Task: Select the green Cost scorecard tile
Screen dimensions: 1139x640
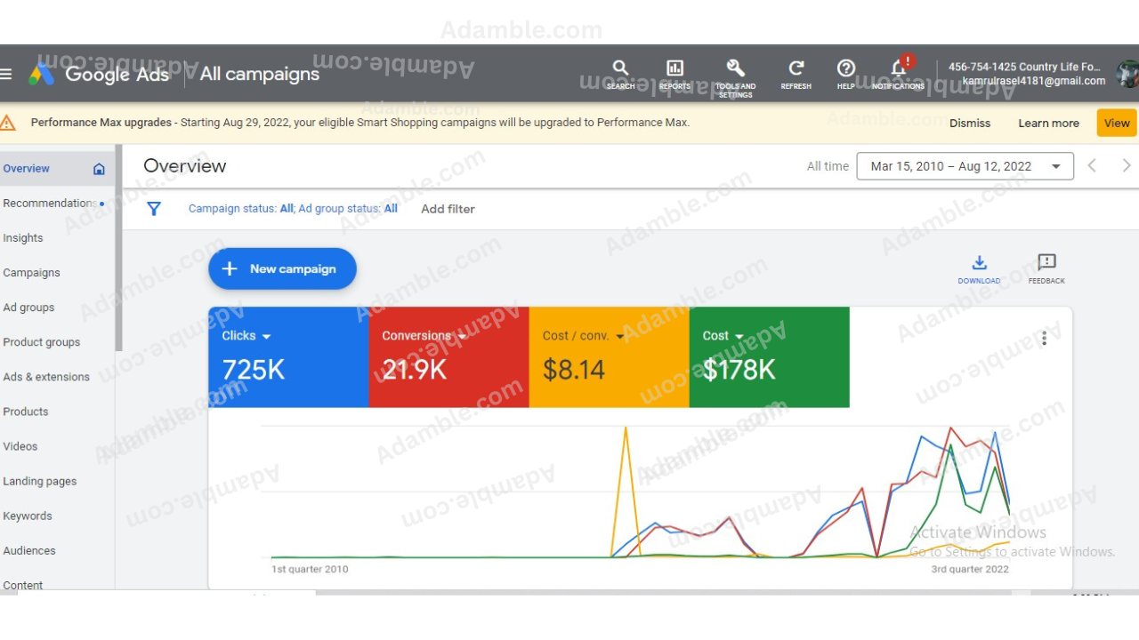Action: pos(769,357)
